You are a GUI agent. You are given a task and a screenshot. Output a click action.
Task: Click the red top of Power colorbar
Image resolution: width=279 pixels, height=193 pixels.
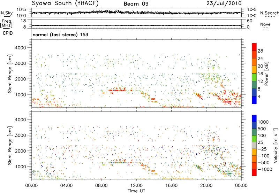coord(254,47)
